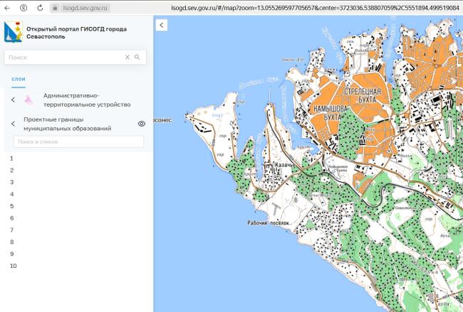Click the browser back arrow
This screenshot has width=463, height=312.
click(x=7, y=7)
